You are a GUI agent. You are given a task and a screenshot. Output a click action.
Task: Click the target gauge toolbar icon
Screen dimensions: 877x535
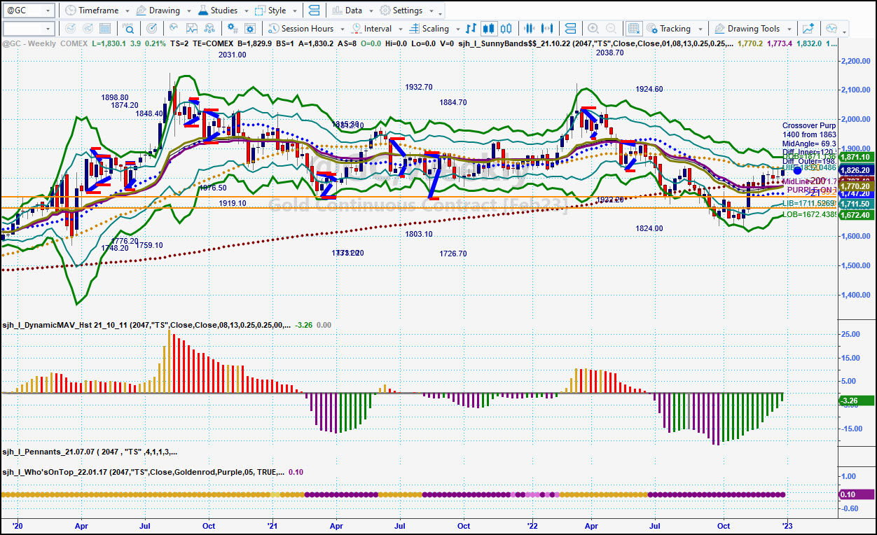152,29
